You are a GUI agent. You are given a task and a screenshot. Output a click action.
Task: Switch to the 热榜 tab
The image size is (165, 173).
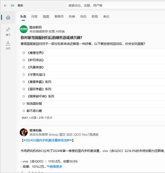72,17
